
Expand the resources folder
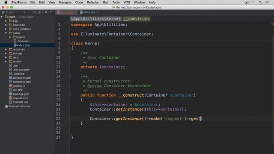[6, 49]
